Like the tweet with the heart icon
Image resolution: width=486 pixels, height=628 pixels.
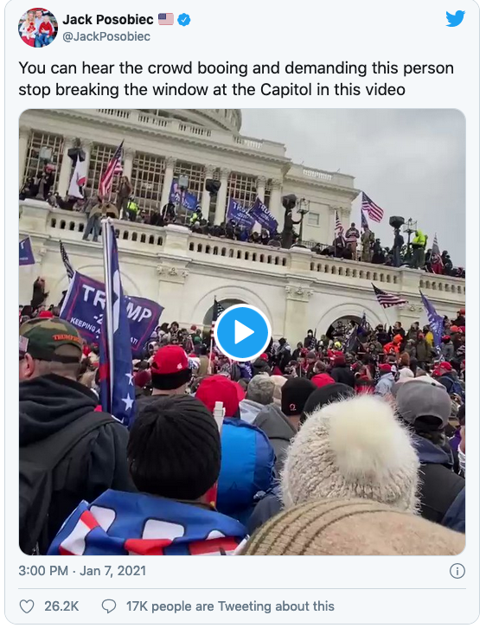[27, 606]
